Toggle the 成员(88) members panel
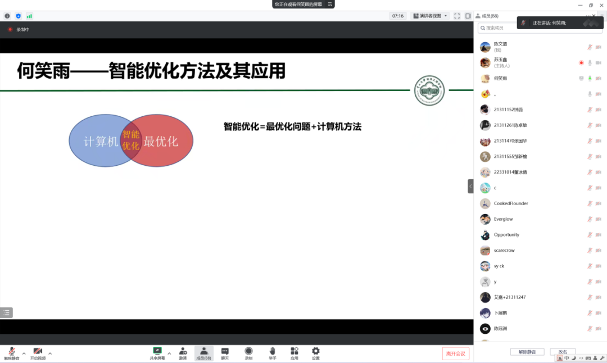Screen dimensions: 607x363 (203, 353)
